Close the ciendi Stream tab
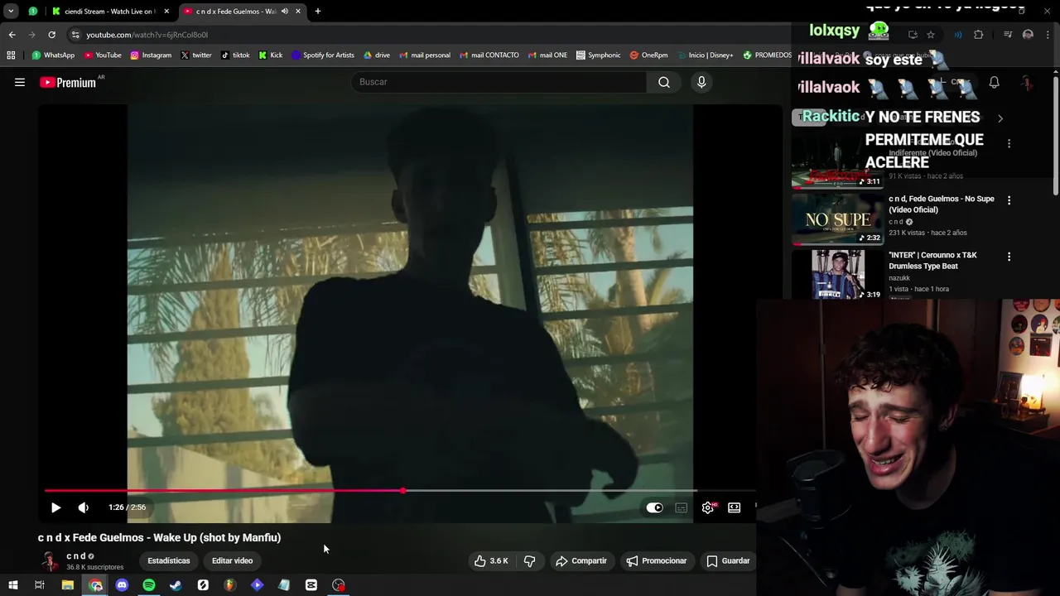This screenshot has height=596, width=1060. pos(166,11)
